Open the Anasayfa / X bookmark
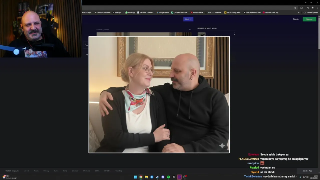Image resolution: width=320 pixels, height=180 pixels. pos(118,12)
